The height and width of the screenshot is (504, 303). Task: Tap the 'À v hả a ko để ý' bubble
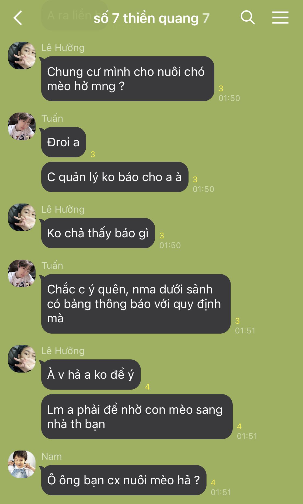click(91, 375)
